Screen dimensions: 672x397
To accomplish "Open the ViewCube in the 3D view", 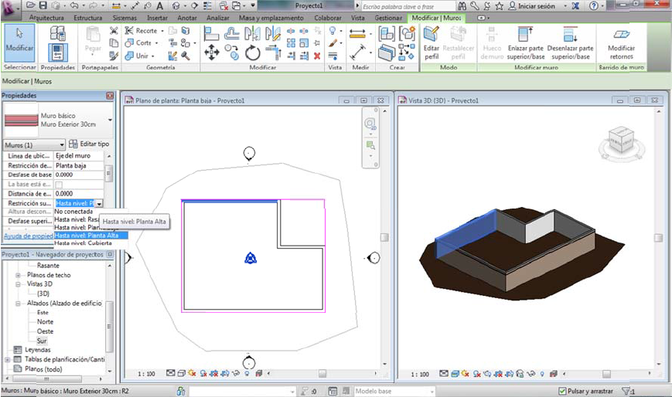I will point(621,140).
